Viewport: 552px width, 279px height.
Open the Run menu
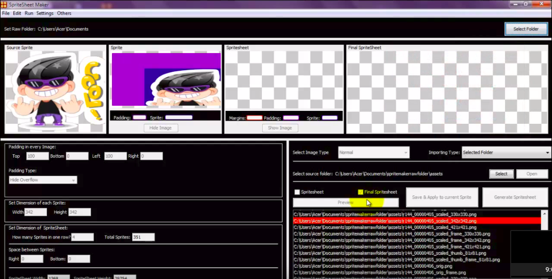click(29, 13)
